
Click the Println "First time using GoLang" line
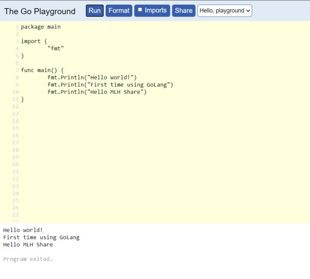point(110,85)
